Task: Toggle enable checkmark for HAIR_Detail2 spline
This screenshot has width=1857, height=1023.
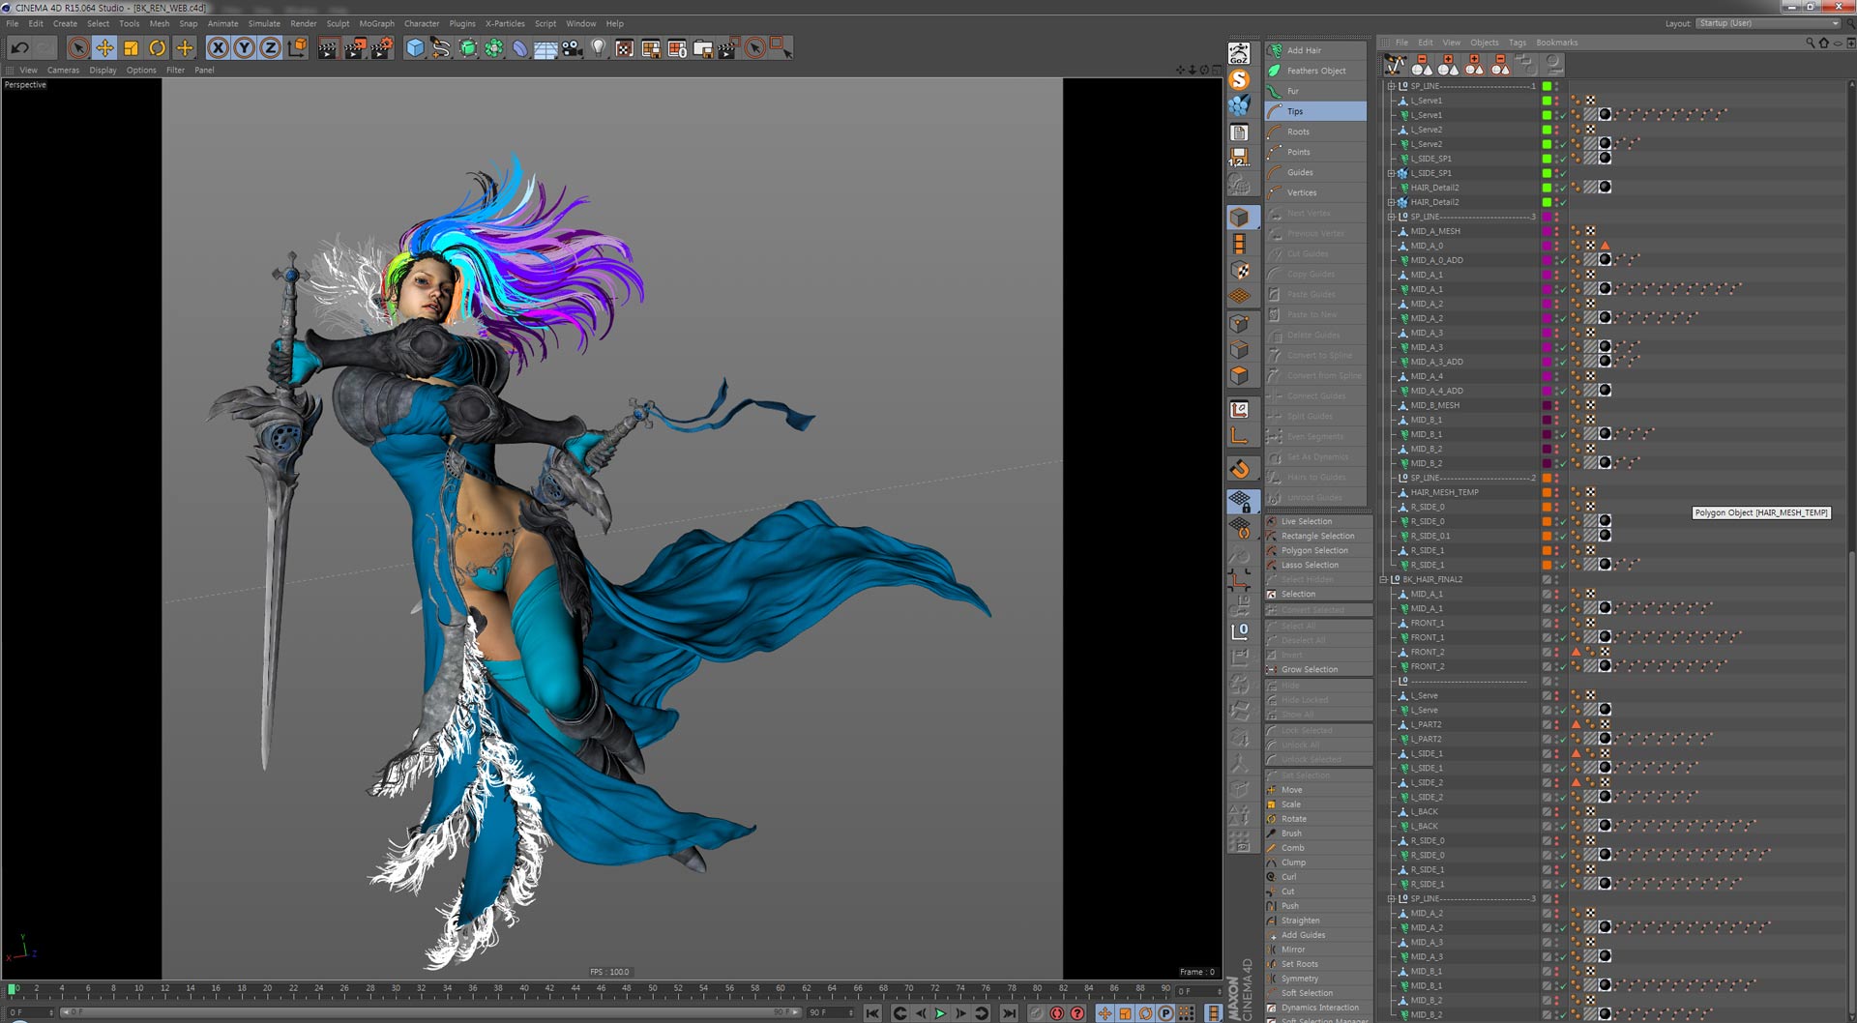Action: coord(1562,188)
